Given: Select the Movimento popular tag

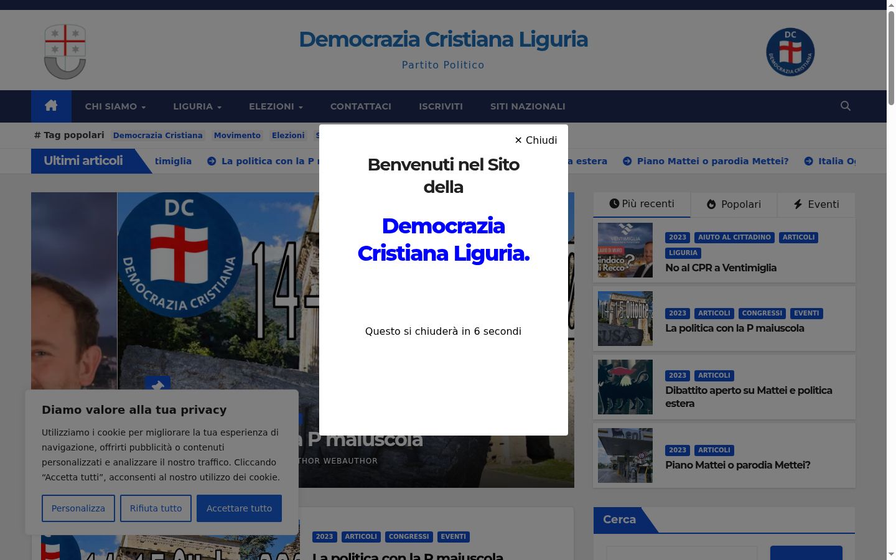Looking at the screenshot, I should (x=237, y=135).
